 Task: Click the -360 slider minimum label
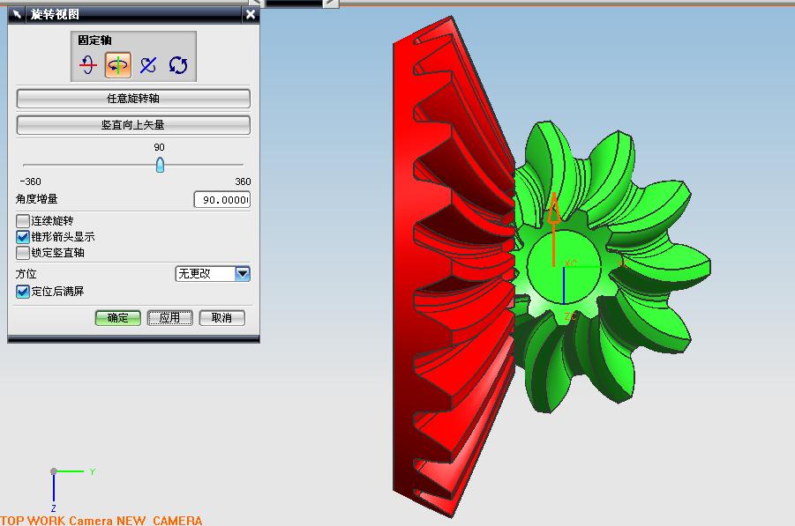[x=30, y=182]
